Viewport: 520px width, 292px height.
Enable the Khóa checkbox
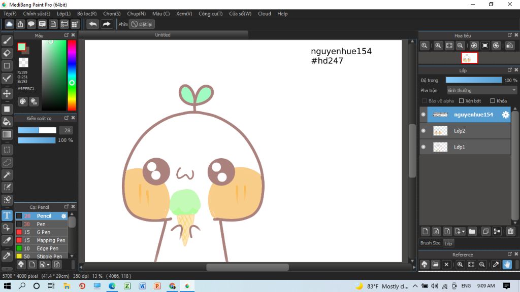[493, 101]
